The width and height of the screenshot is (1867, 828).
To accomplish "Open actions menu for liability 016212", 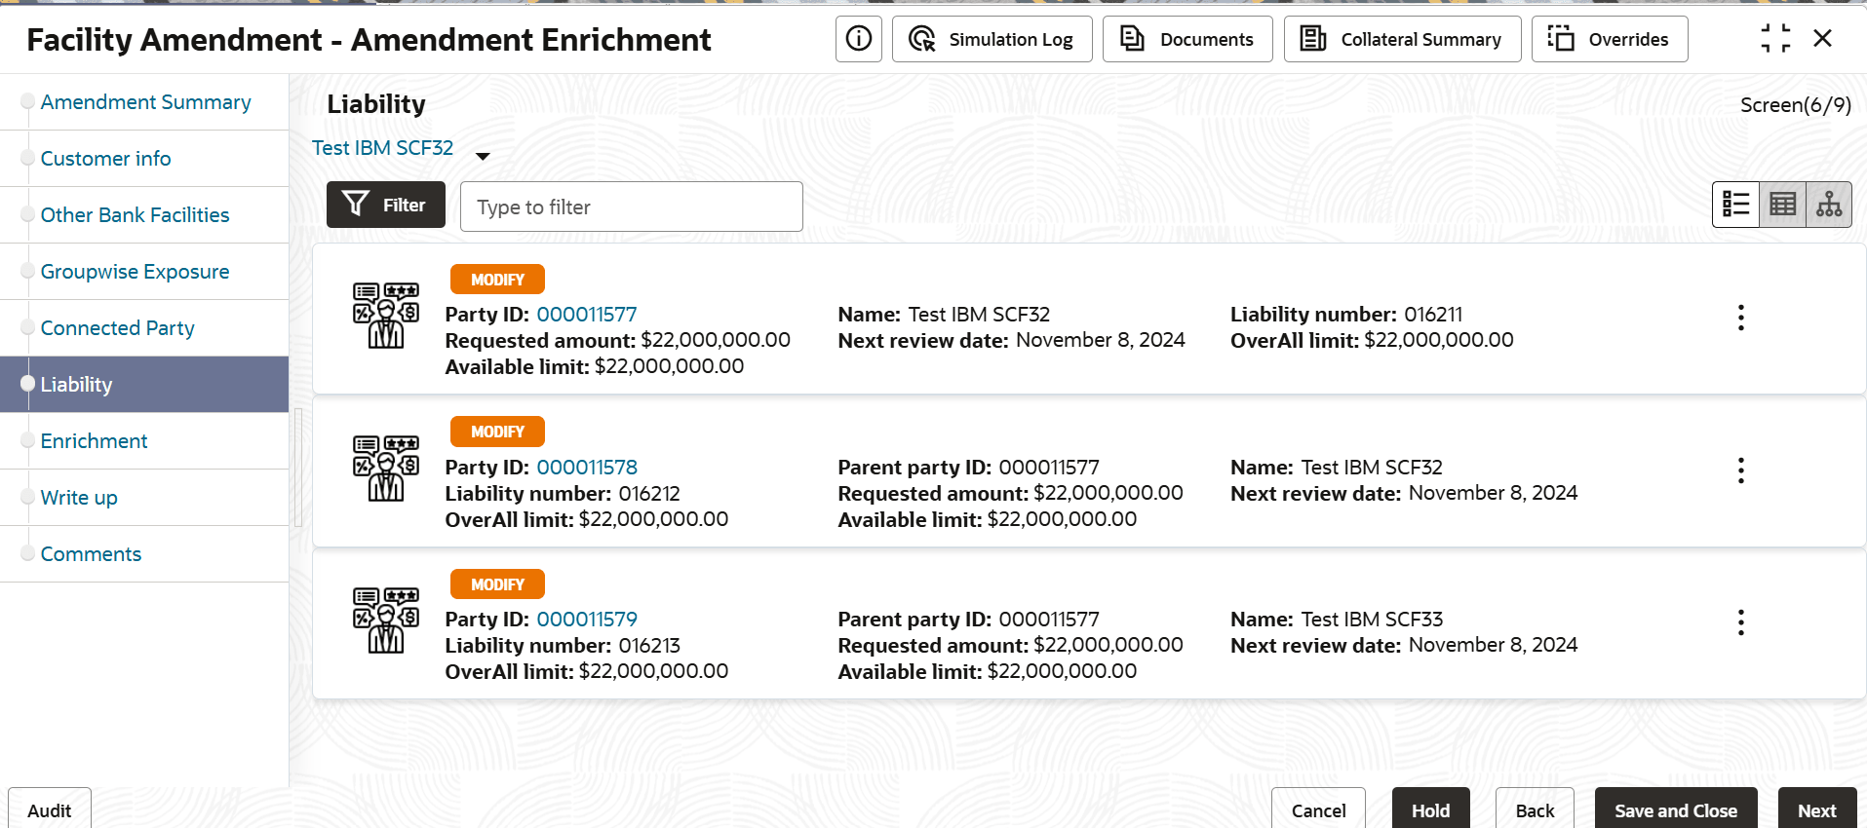I will [x=1741, y=470].
